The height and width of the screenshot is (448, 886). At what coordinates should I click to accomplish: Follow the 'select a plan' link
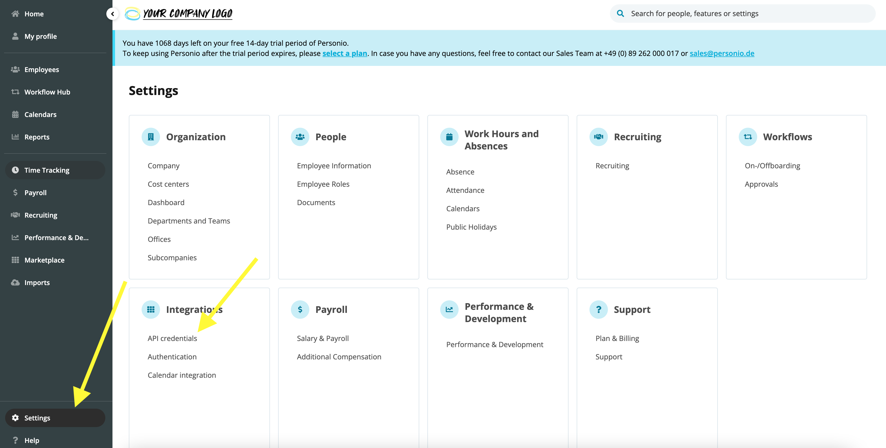point(345,53)
